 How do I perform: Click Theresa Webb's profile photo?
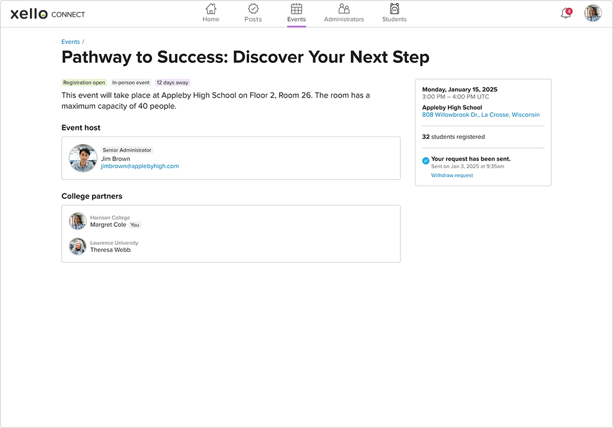click(x=78, y=247)
